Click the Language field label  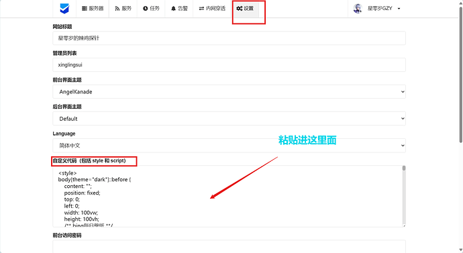point(64,134)
